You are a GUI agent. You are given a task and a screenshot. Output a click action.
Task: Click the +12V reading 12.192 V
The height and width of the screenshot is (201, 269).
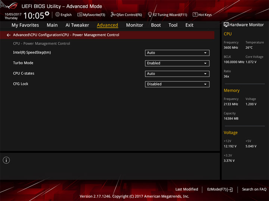click(230, 147)
